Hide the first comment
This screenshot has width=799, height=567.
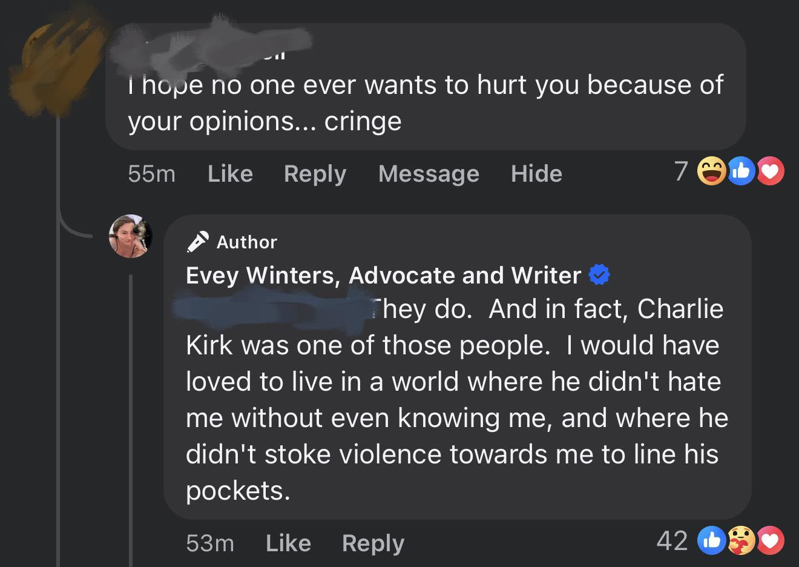pyautogui.click(x=536, y=174)
